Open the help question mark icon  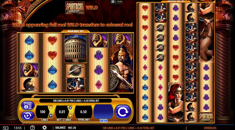click(x=32, y=128)
